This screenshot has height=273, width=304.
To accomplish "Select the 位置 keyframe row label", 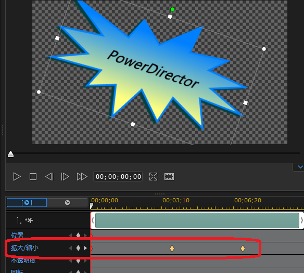I will [x=17, y=235].
